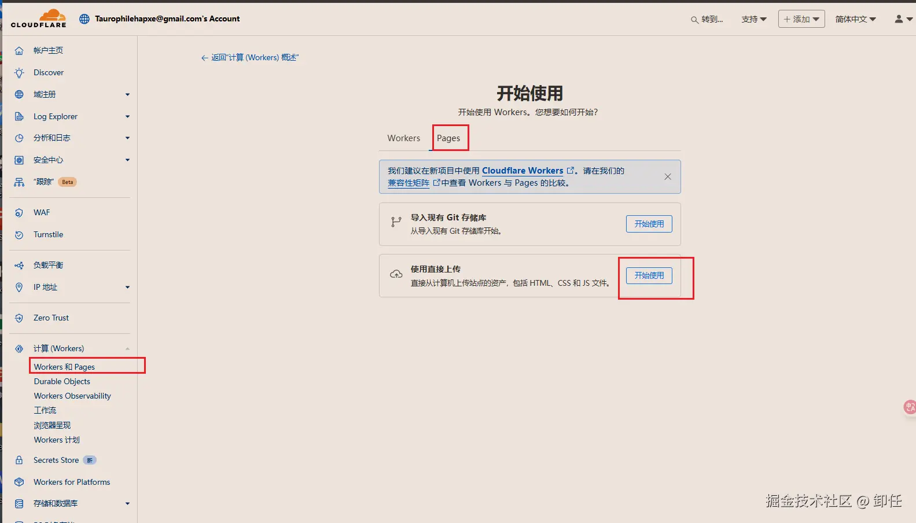Open the 简体中文 language dropdown
Viewport: 916px width, 523px height.
click(856, 19)
